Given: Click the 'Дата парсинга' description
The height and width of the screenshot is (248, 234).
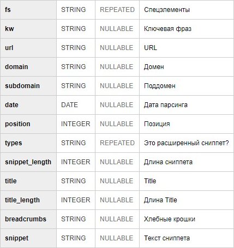Looking at the screenshot, I should pyautogui.click(x=166, y=105).
